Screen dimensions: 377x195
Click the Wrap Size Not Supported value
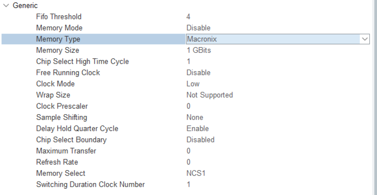pyautogui.click(x=209, y=95)
